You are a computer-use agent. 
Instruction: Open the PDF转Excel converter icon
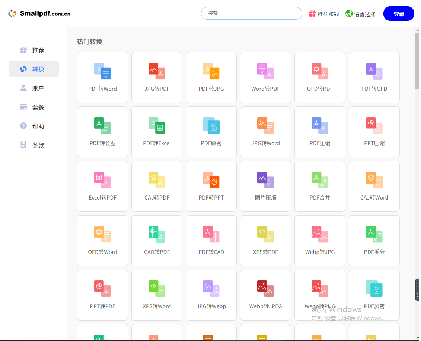tap(157, 125)
